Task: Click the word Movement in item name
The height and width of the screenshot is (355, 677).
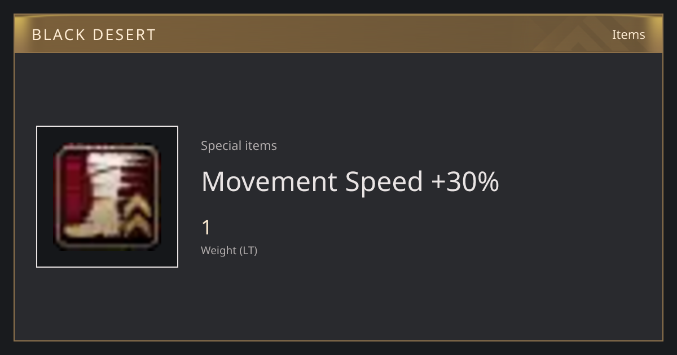Action: 269,181
